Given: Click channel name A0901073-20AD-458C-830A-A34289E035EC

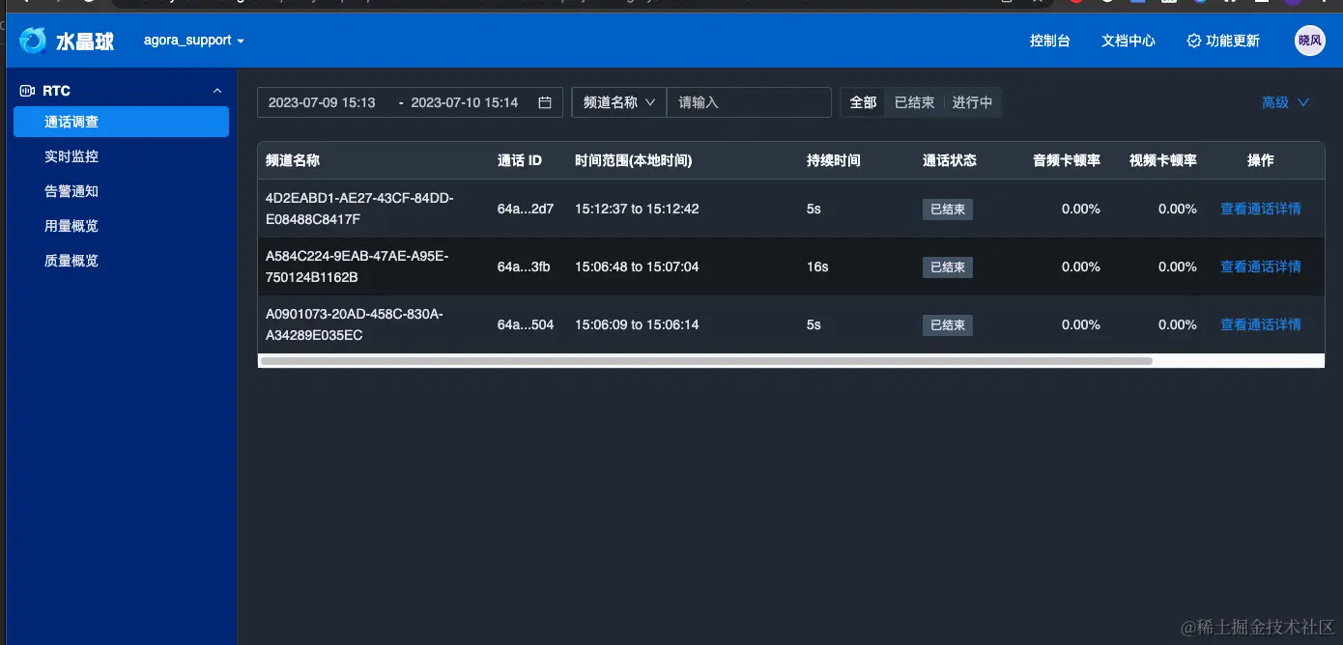Looking at the screenshot, I should (x=355, y=324).
